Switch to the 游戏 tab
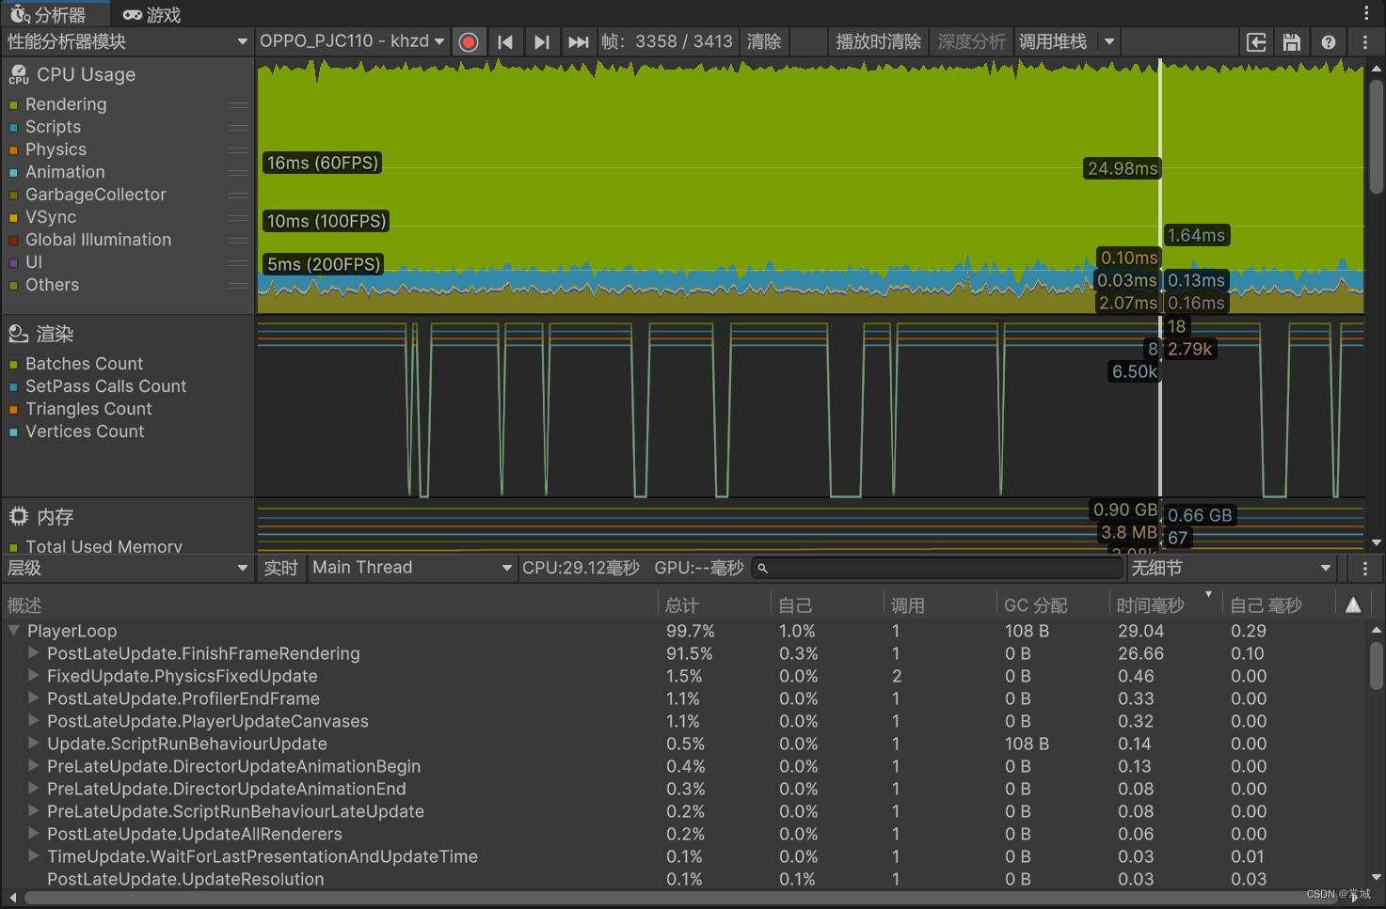 (x=151, y=14)
